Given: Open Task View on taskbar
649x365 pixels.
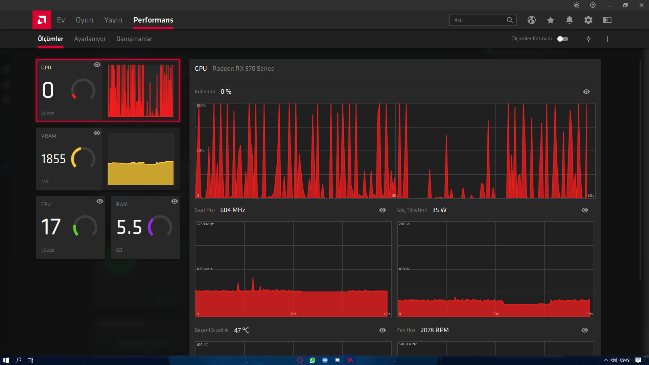Looking at the screenshot, I should click(x=30, y=360).
